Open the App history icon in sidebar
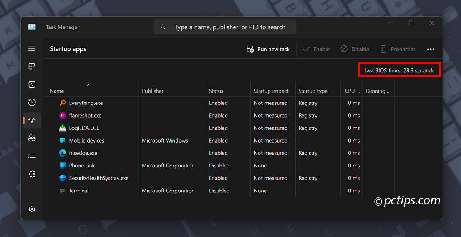The height and width of the screenshot is (237, 461). pos(32,102)
